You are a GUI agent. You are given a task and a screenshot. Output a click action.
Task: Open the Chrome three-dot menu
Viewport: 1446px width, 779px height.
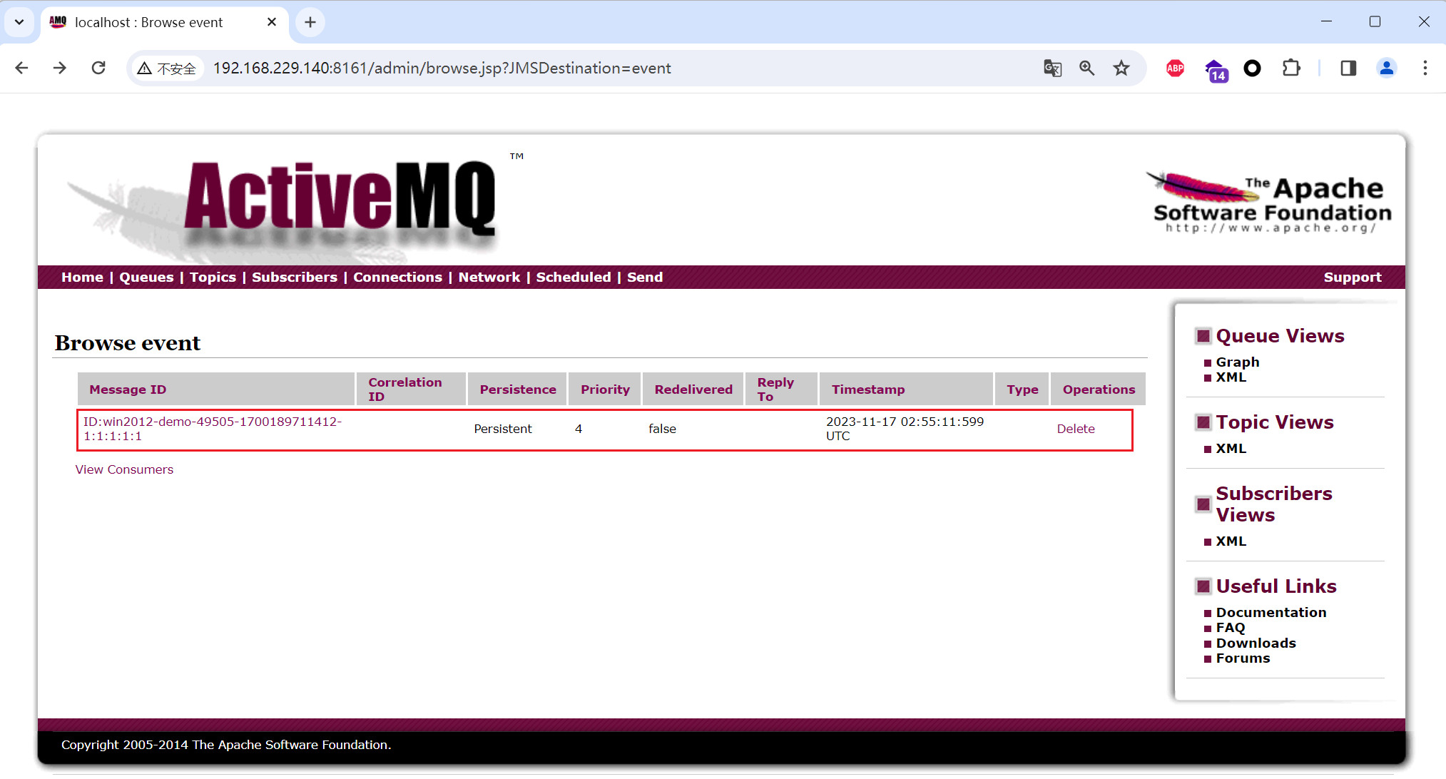pyautogui.click(x=1425, y=68)
